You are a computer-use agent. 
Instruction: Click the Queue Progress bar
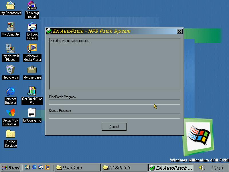click(114, 116)
